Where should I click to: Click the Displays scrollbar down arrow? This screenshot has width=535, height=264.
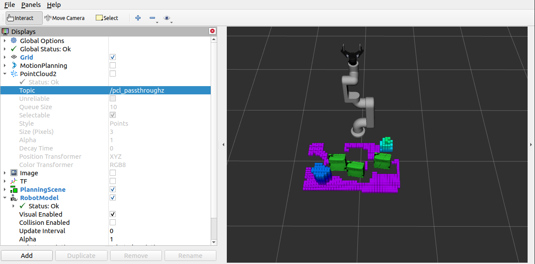click(x=213, y=242)
